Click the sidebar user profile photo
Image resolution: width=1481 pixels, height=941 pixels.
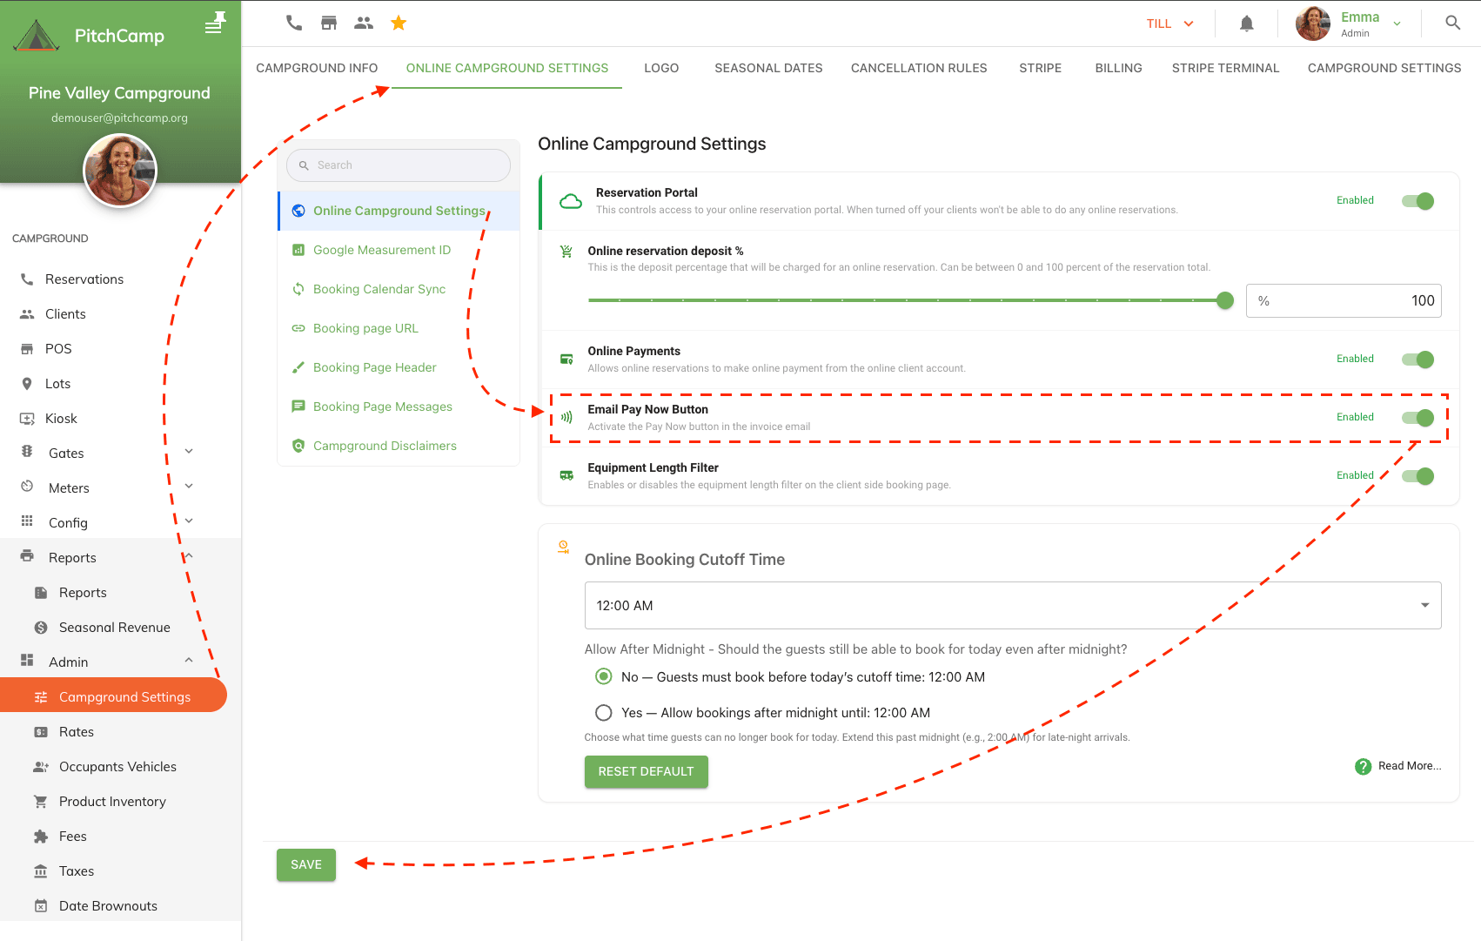point(120,171)
